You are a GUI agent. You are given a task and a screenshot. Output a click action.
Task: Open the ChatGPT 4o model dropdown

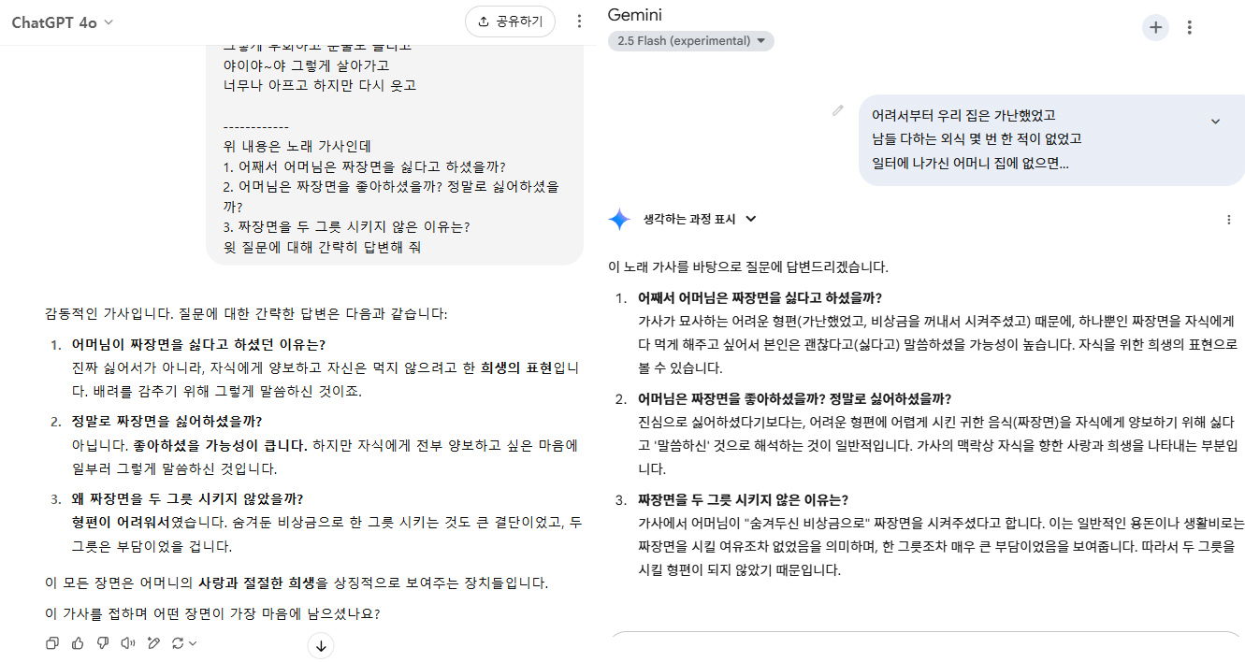point(63,22)
